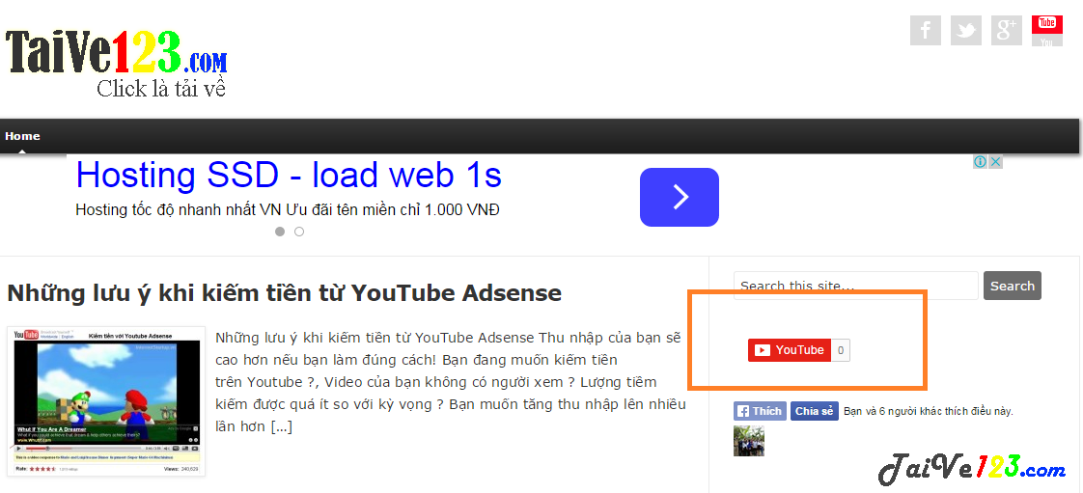1083x493 pixels.
Task: Click the red YouTube subscribe button
Action: click(789, 350)
